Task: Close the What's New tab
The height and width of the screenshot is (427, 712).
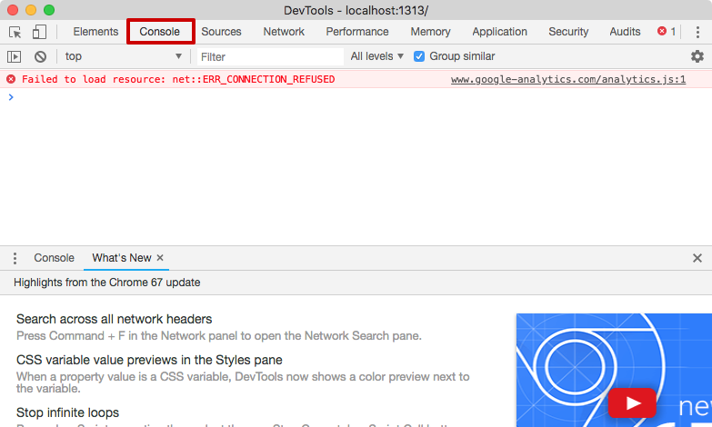Action: coord(160,258)
